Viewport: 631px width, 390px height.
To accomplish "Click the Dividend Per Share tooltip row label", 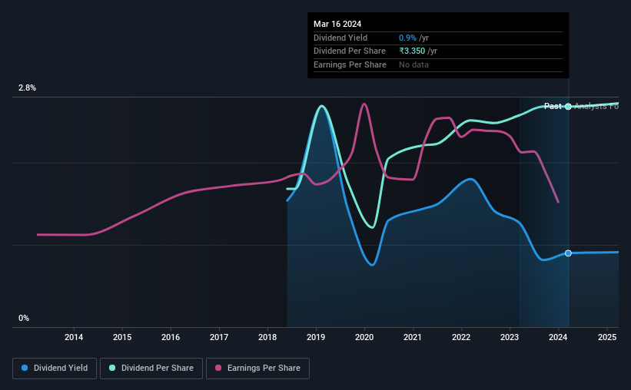I will (350, 51).
